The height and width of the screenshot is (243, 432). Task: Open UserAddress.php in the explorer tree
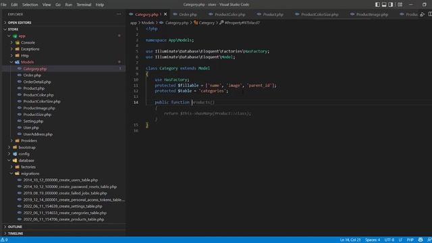[63, 134]
